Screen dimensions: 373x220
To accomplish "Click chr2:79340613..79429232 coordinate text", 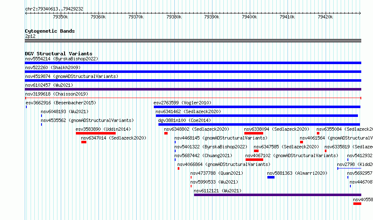I will [x=54, y=9].
